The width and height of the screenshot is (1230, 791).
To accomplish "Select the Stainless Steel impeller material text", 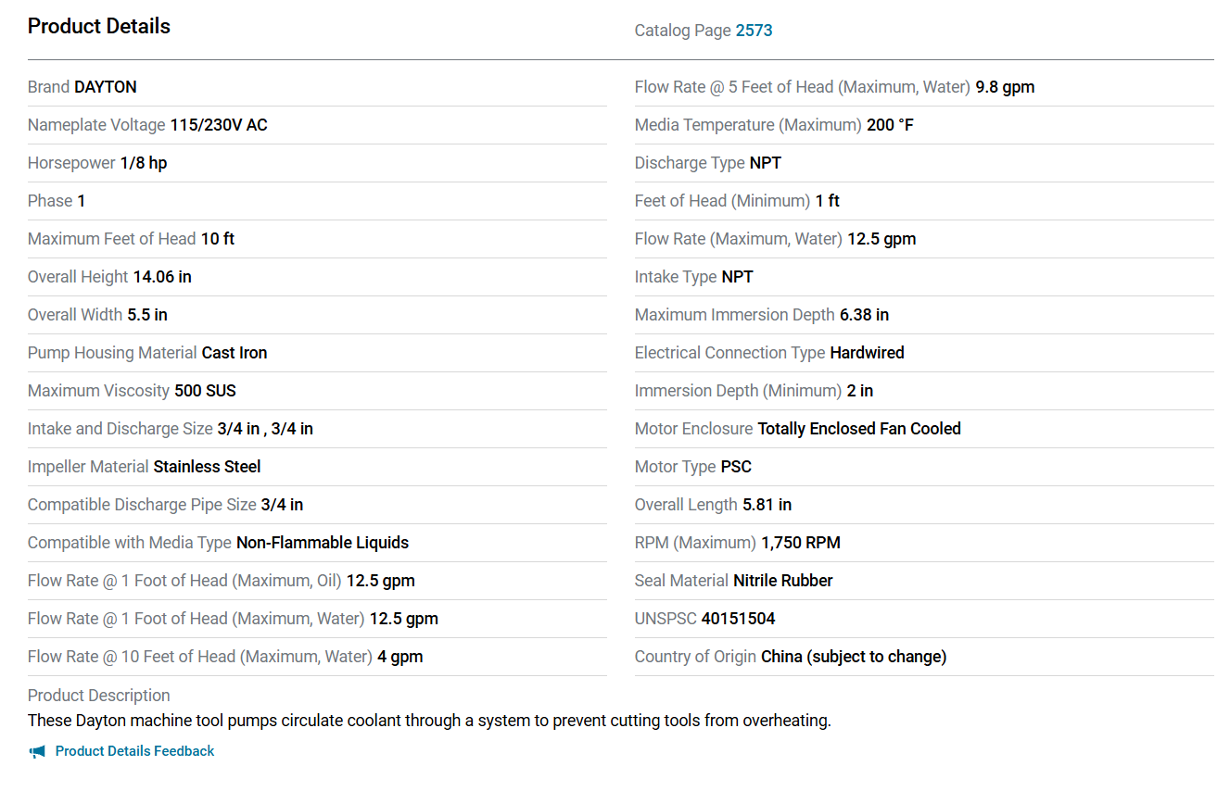I will pyautogui.click(x=207, y=467).
